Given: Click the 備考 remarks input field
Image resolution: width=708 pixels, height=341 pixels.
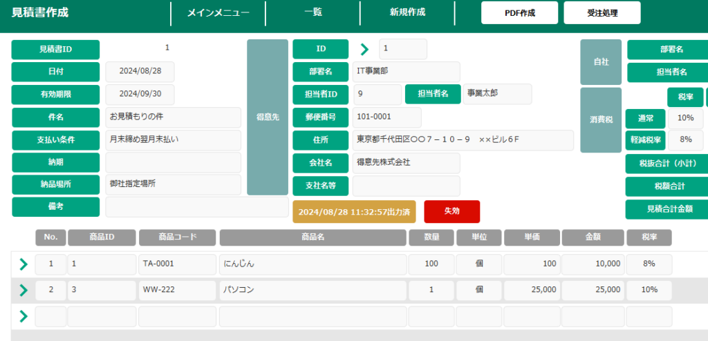Looking at the screenshot, I should click(x=196, y=207).
